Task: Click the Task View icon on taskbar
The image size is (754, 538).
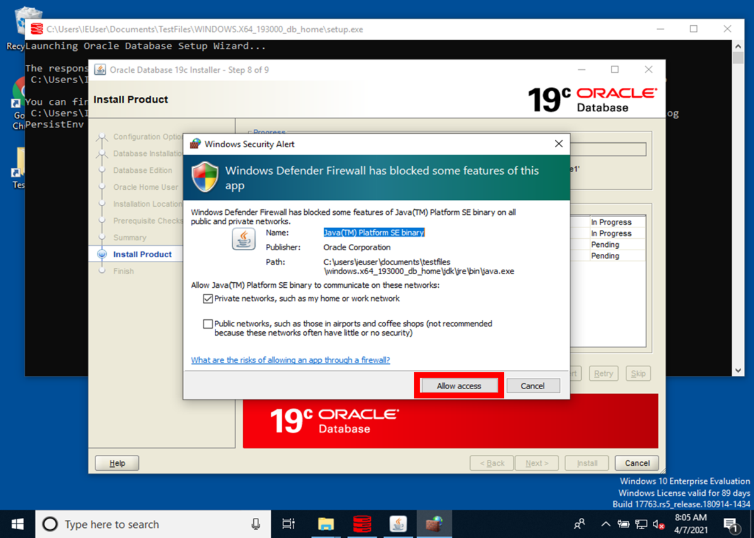Action: [x=288, y=524]
